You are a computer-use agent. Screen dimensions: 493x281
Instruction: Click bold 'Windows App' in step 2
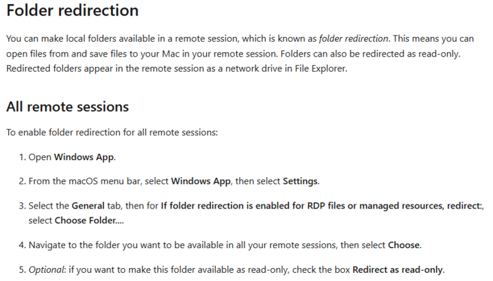201,181
